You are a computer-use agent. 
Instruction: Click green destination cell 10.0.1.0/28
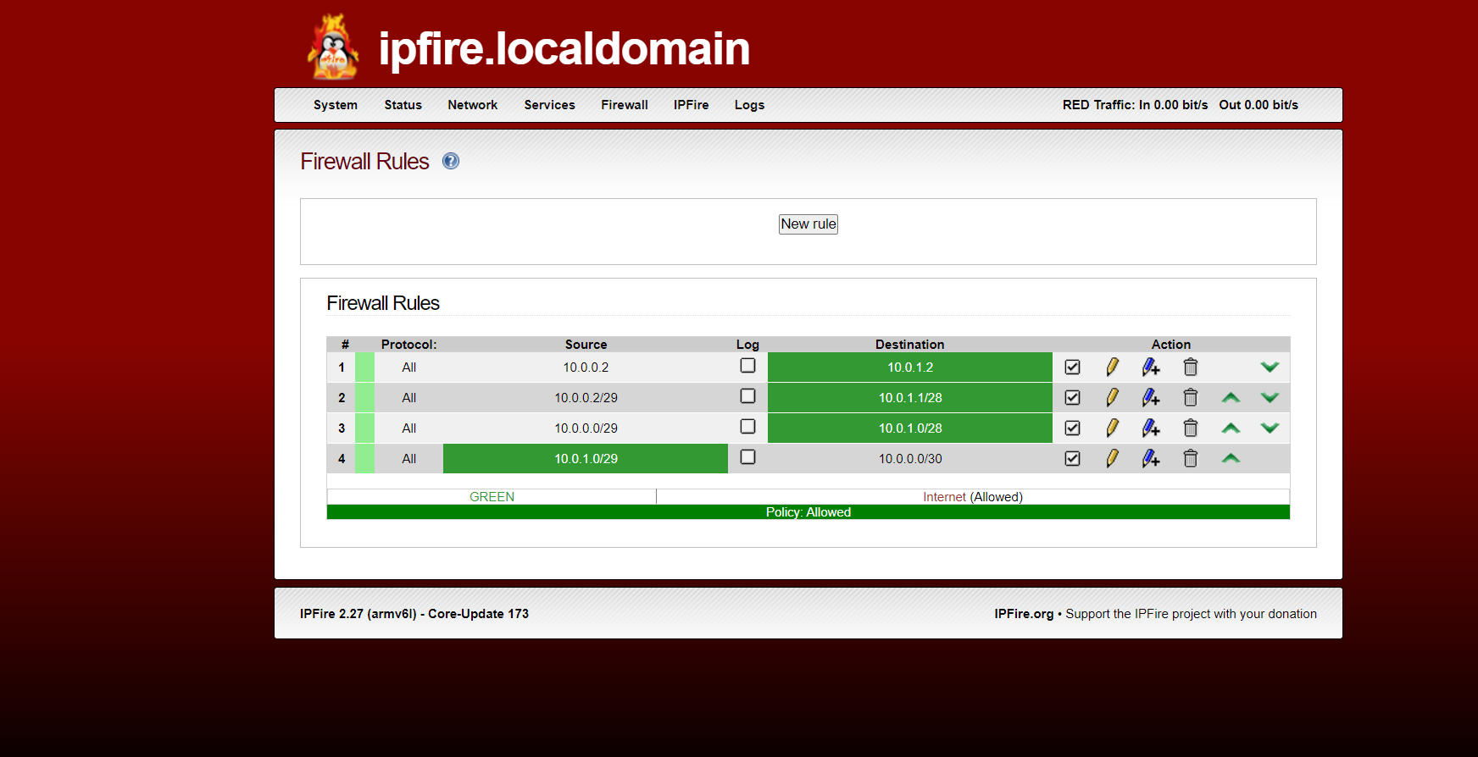click(x=910, y=428)
